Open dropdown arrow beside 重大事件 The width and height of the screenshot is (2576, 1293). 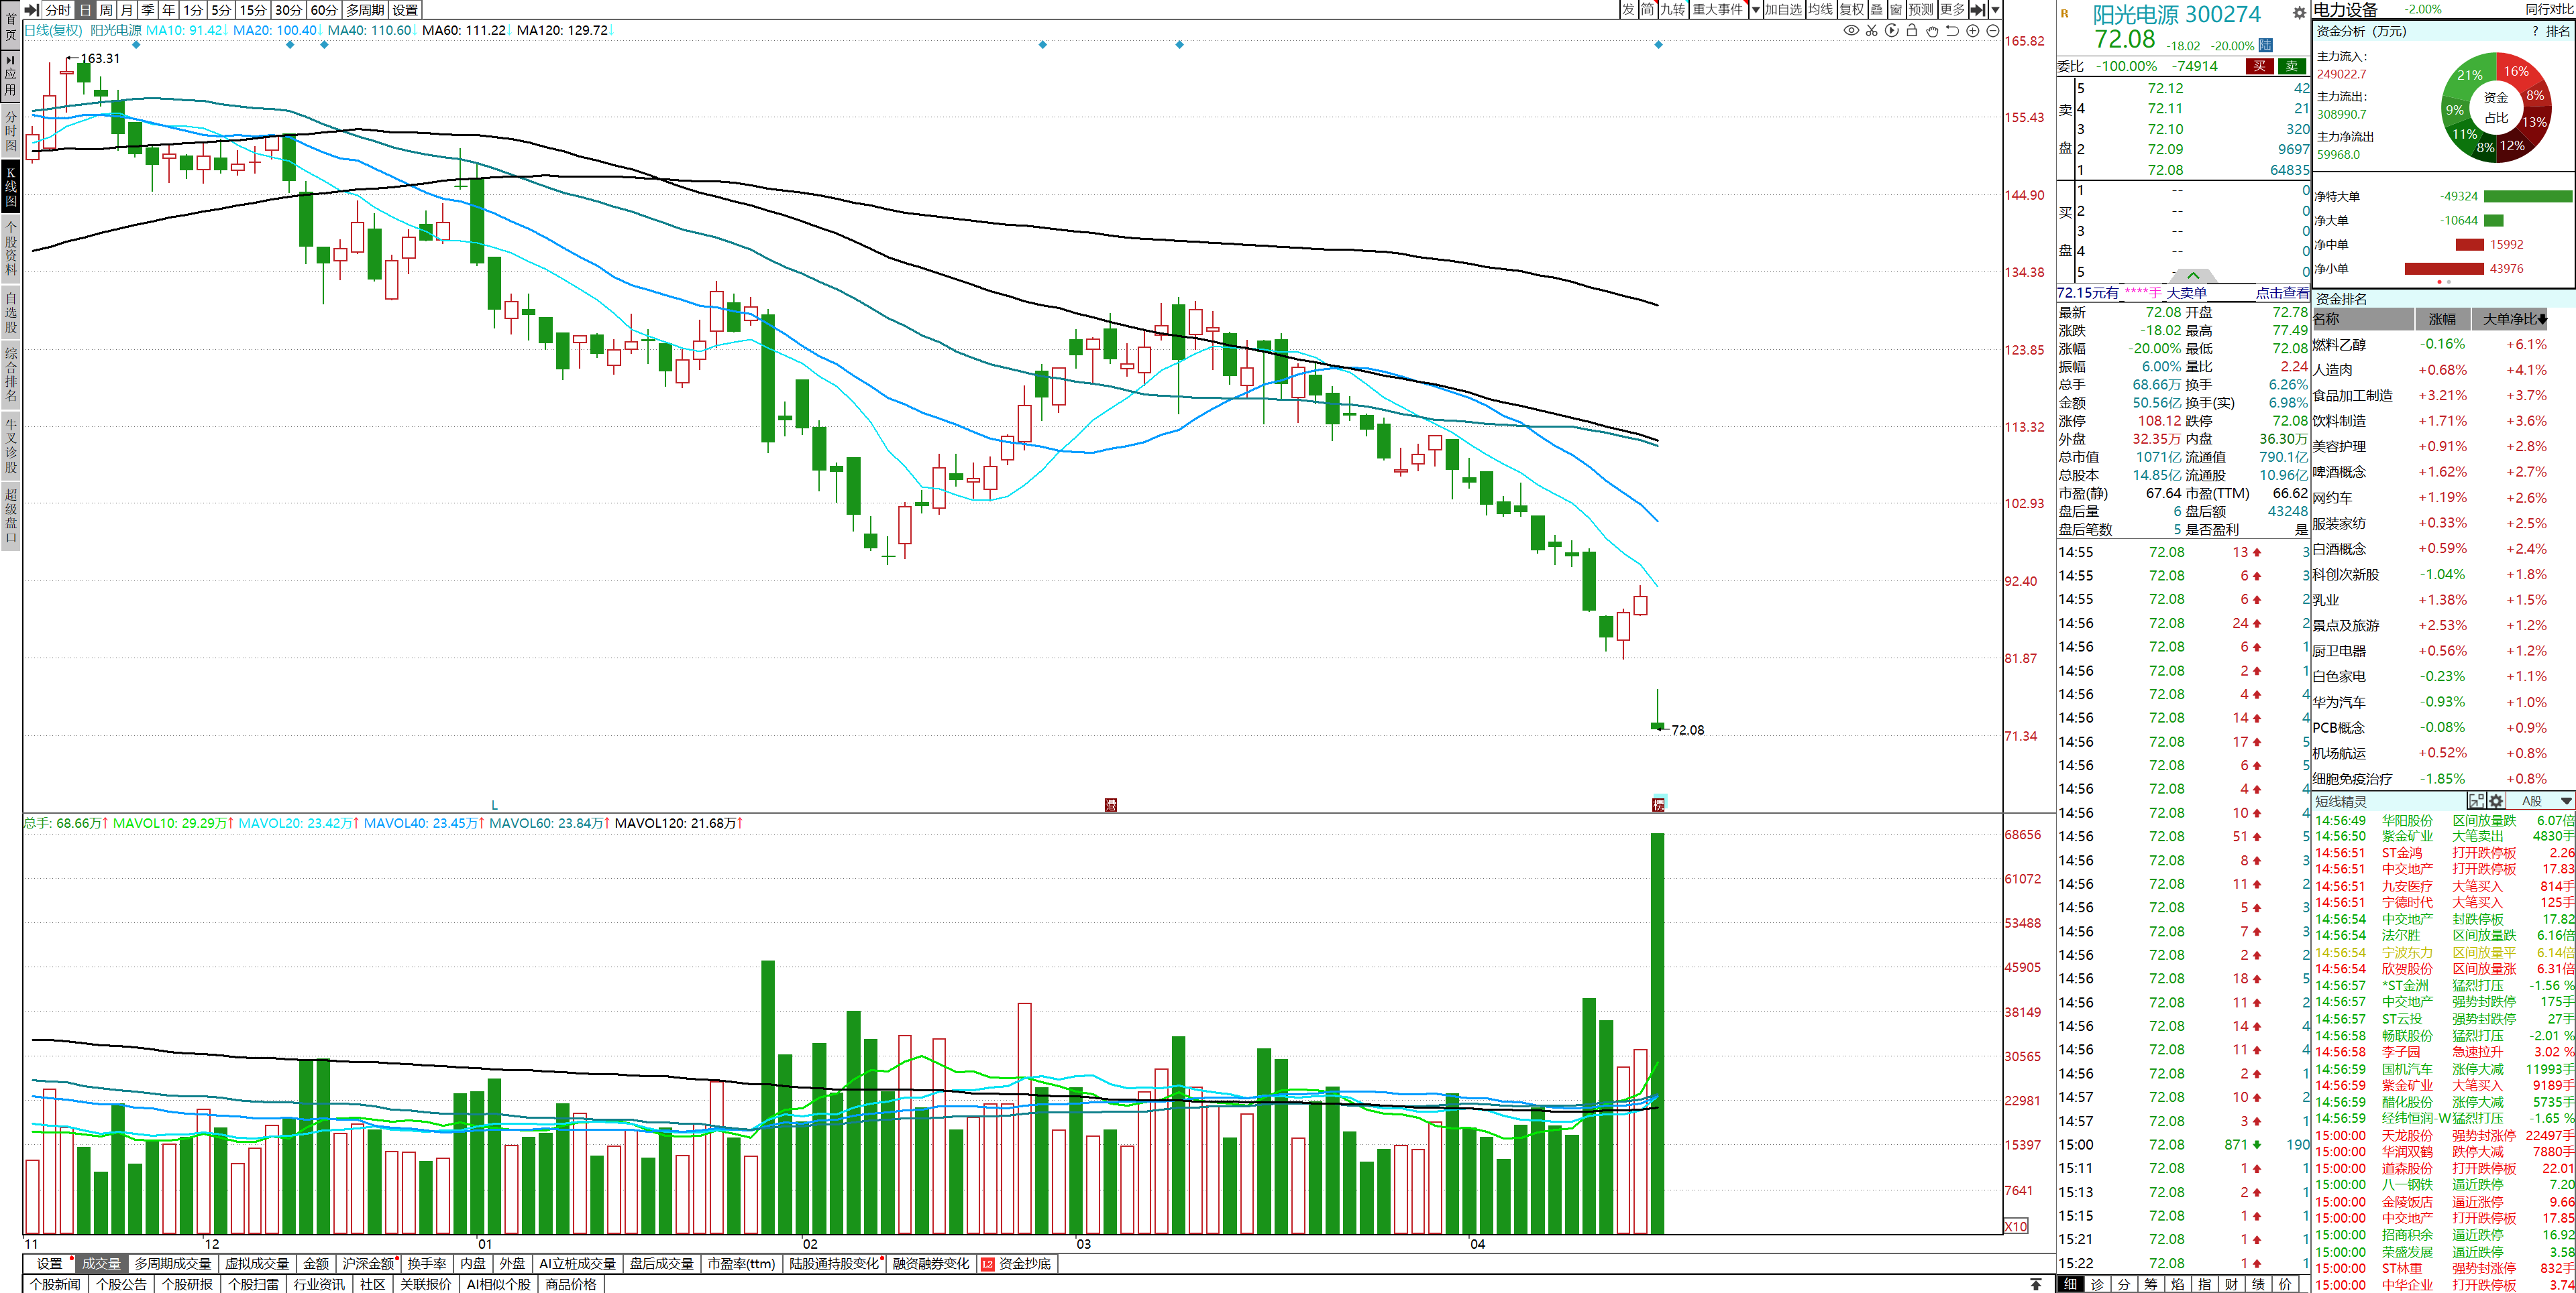point(1755,10)
